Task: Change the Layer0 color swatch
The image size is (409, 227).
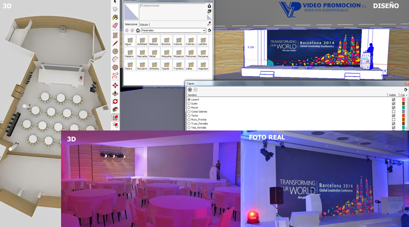Action: pyautogui.click(x=403, y=99)
